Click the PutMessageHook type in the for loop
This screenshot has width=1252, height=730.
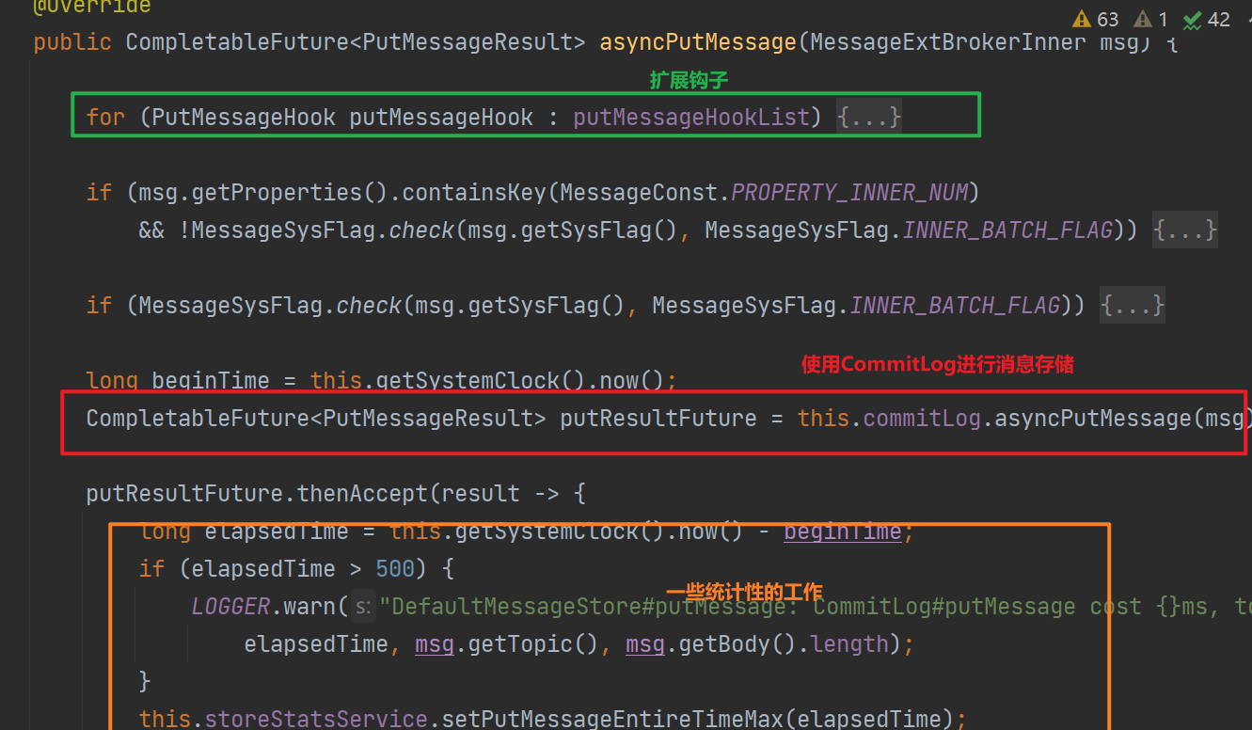(x=244, y=117)
